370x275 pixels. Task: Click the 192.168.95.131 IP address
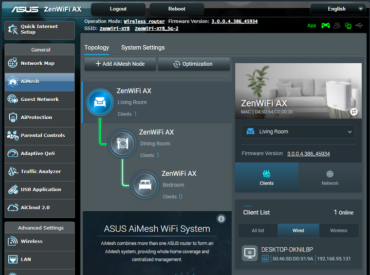point(334,259)
